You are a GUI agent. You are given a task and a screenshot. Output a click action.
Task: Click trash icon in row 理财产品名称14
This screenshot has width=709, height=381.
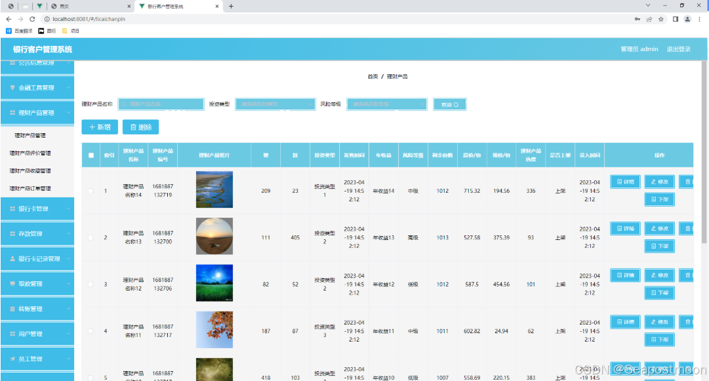pyautogui.click(x=687, y=182)
